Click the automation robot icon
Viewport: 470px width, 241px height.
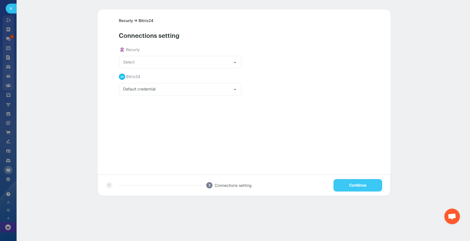click(x=8, y=160)
